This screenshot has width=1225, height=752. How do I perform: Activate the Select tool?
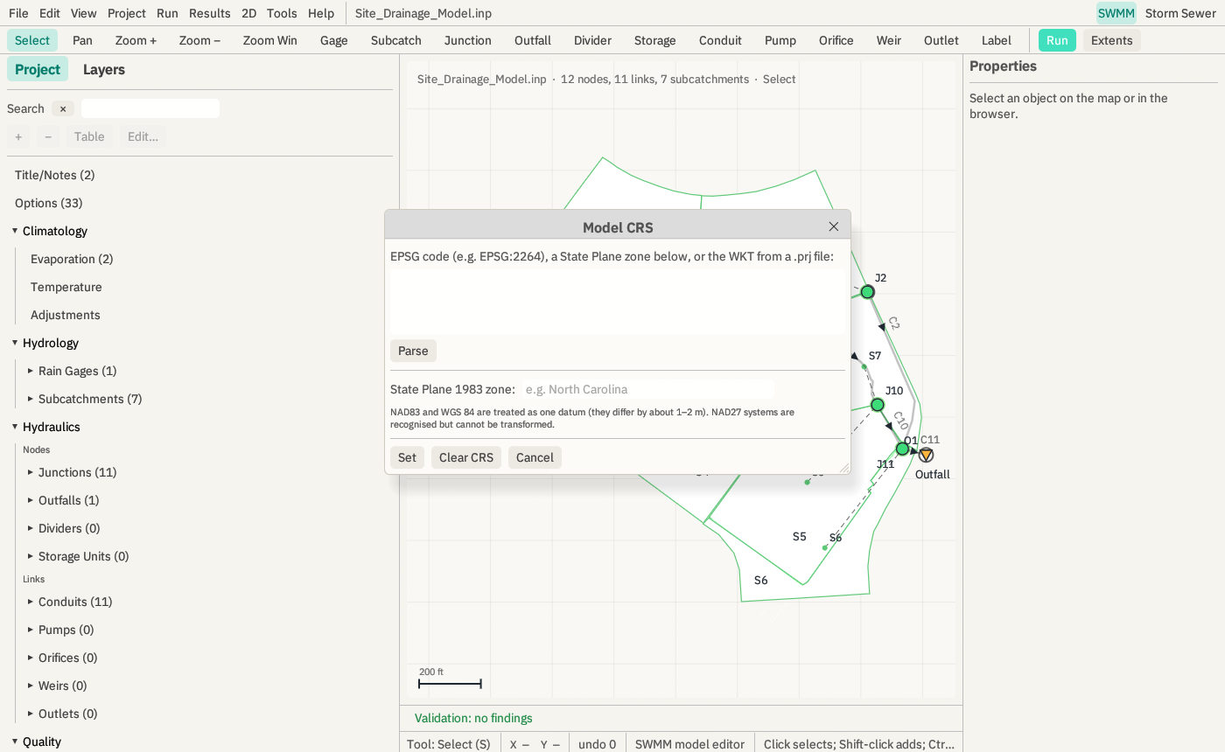tap(32, 40)
